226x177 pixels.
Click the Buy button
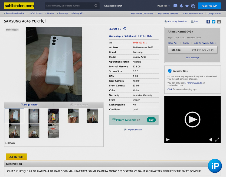(151, 120)
